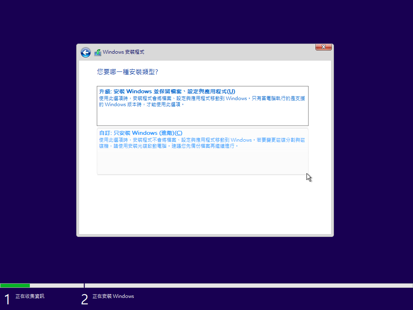Click the 正在收集資訊 step label
413x310 pixels.
pyautogui.click(x=30, y=296)
